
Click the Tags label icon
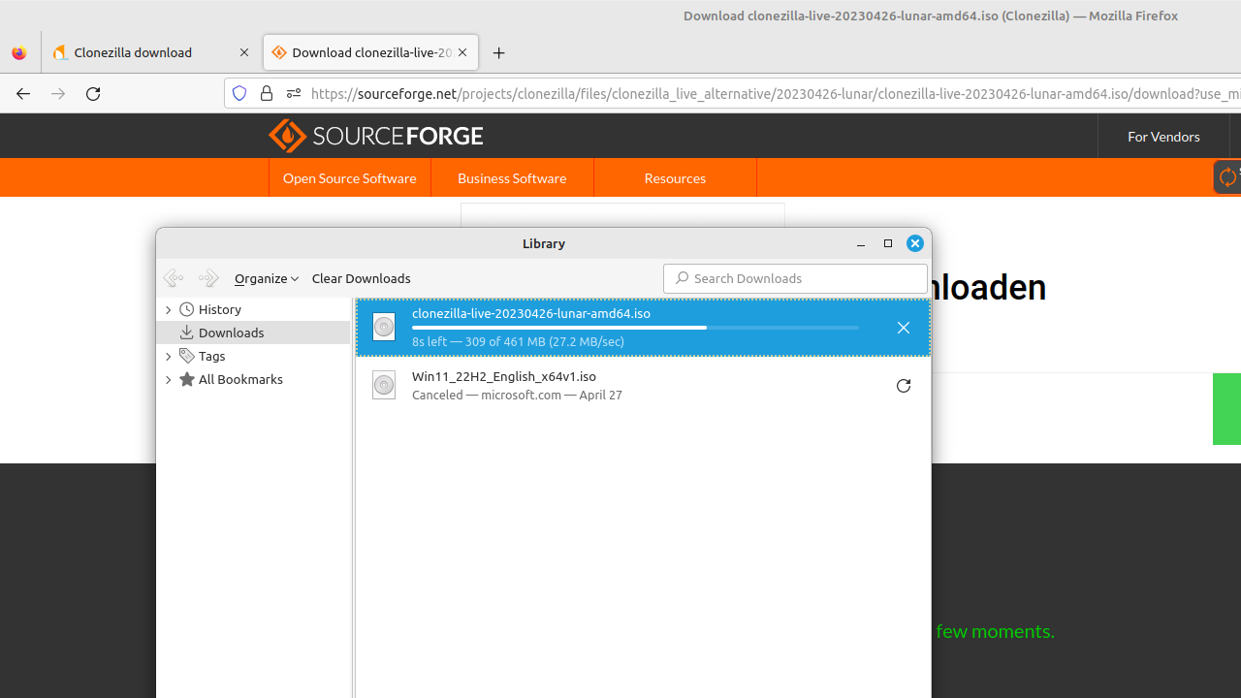[186, 356]
